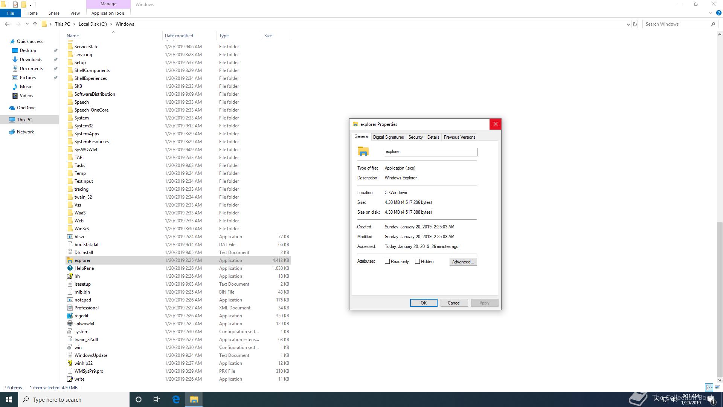Enable the Read-only attribute checkbox
Screen dimensions: 723x407
coord(387,262)
